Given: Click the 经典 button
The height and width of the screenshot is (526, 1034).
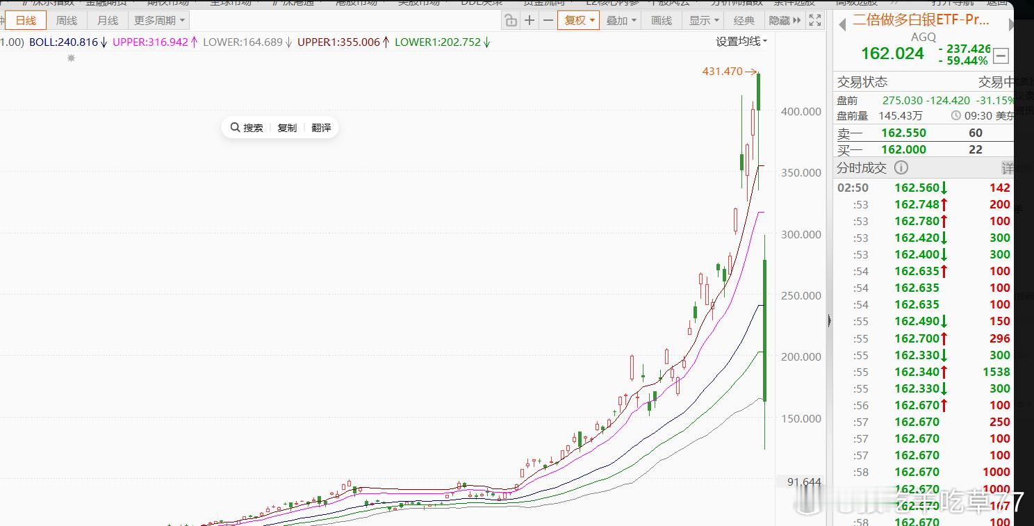Looking at the screenshot, I should pyautogui.click(x=744, y=20).
